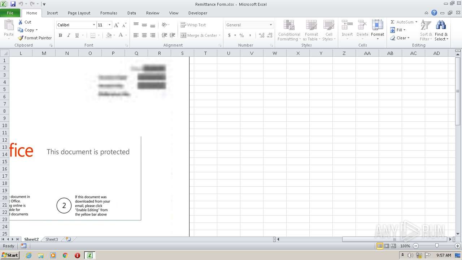Screen dimensions: 462x260
Task: Launch Chrome from taskbar
Action: 65,255
